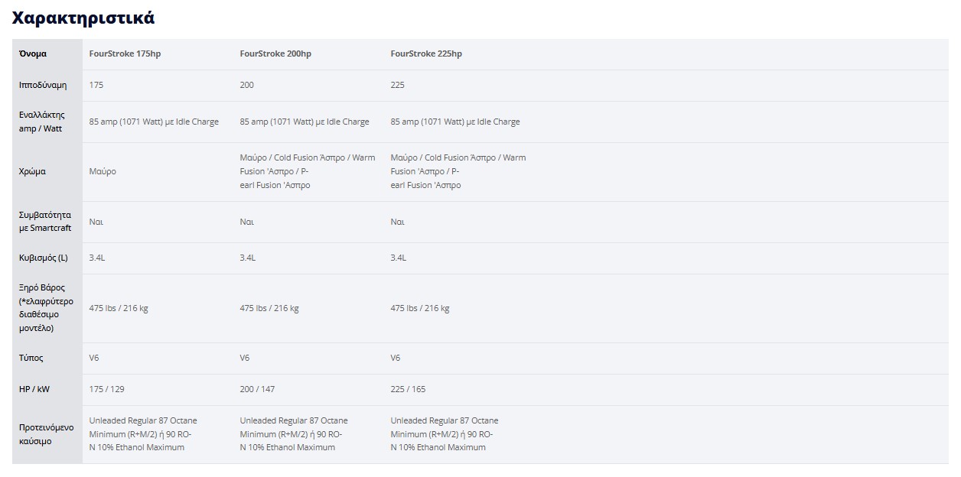Select the FourStroke 175hp column header
The height and width of the screenshot is (477, 961).
point(125,54)
